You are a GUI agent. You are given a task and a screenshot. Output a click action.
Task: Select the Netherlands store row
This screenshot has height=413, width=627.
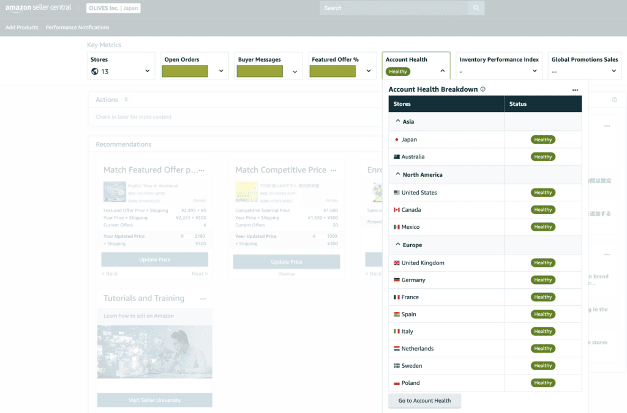click(485, 349)
